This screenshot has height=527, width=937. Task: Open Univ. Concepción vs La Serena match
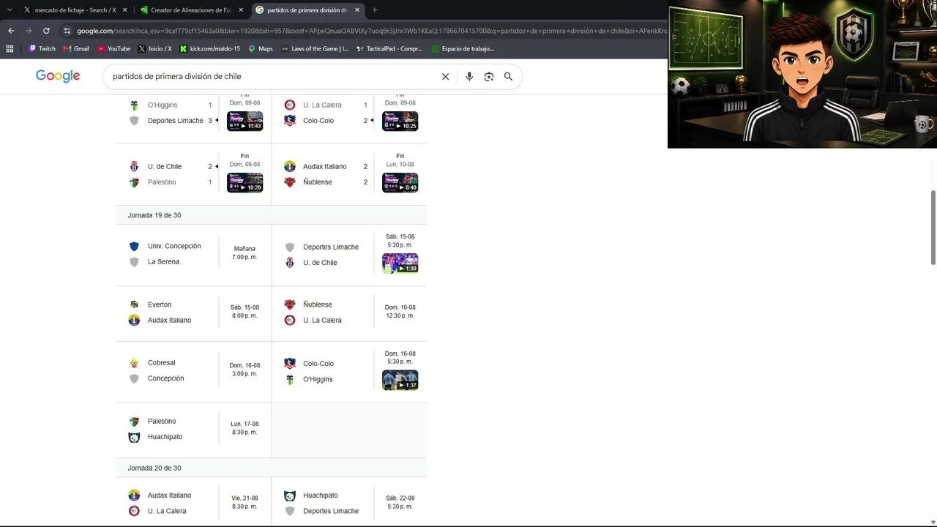(x=193, y=254)
